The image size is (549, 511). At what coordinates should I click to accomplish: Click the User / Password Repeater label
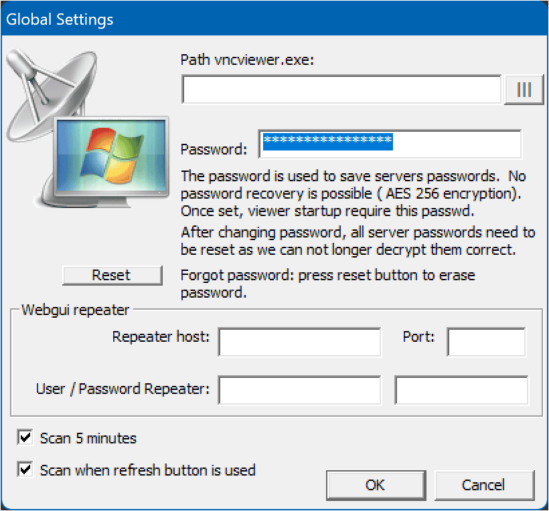123,389
